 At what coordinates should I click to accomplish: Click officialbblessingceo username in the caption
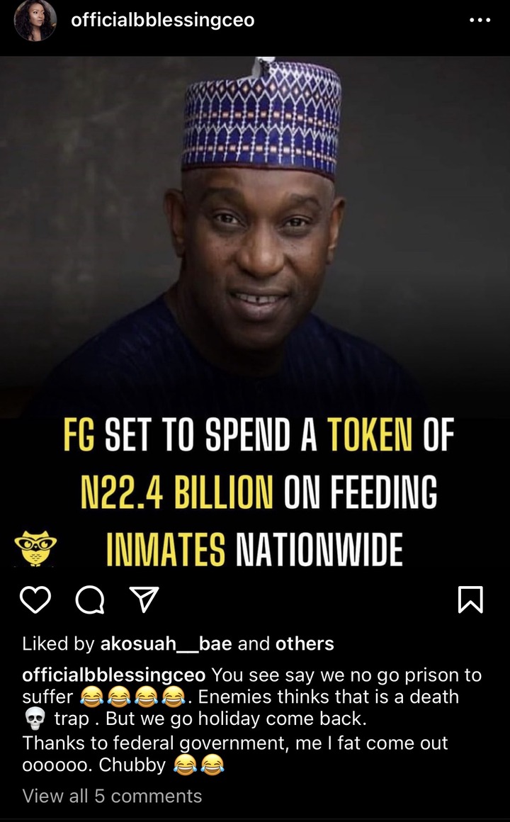[x=114, y=675]
